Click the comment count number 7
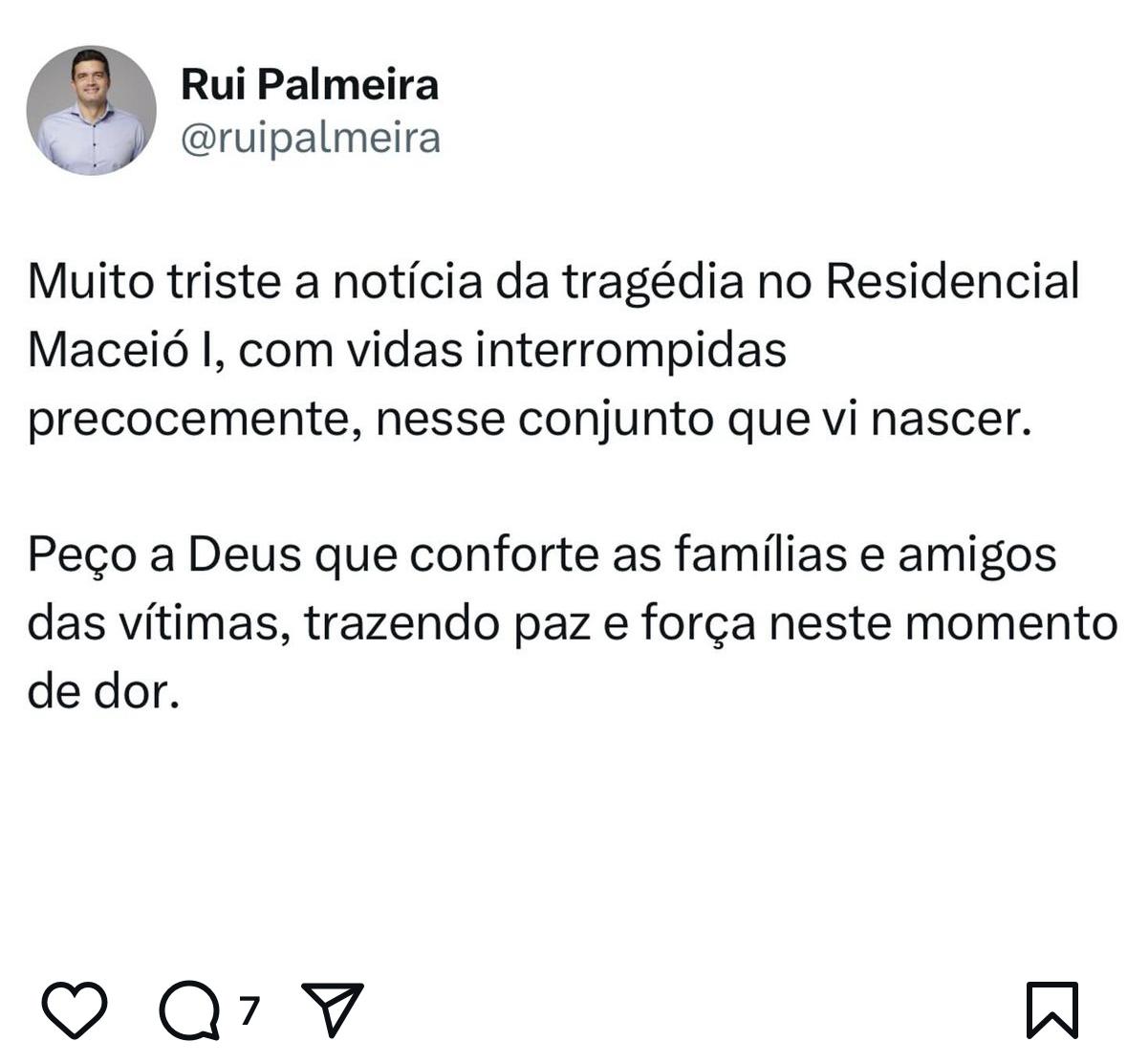This screenshot has height=1063, width=1127. click(249, 1009)
